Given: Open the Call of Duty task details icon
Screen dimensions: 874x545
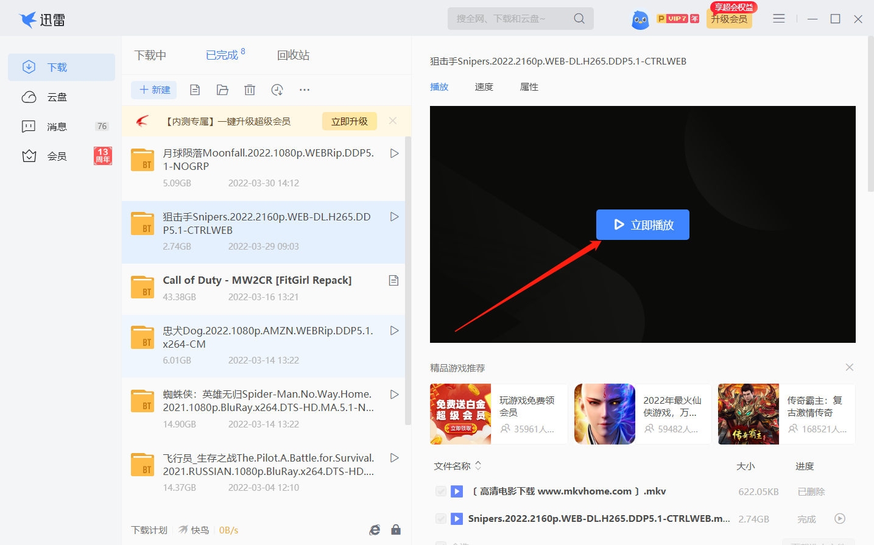Looking at the screenshot, I should coord(393,280).
